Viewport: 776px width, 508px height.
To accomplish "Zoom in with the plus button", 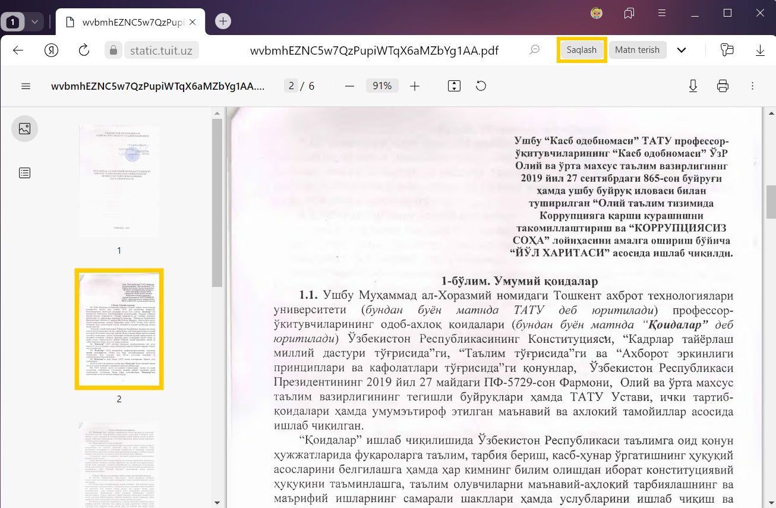I will coord(415,86).
